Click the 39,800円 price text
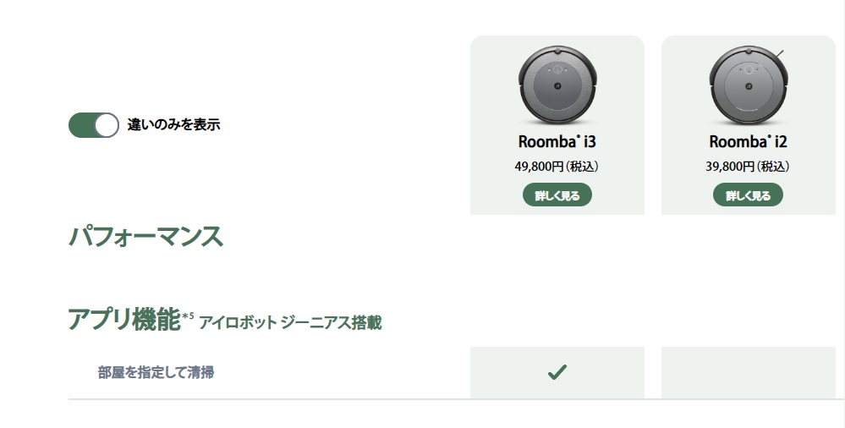The image size is (845, 428). click(730, 167)
